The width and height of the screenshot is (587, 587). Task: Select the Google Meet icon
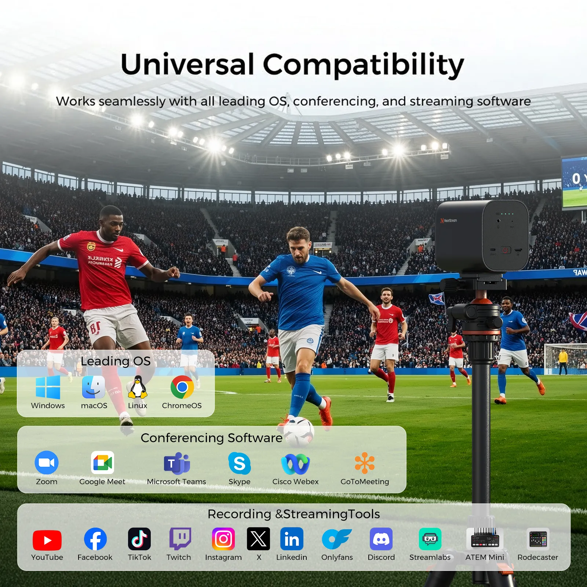tap(102, 463)
